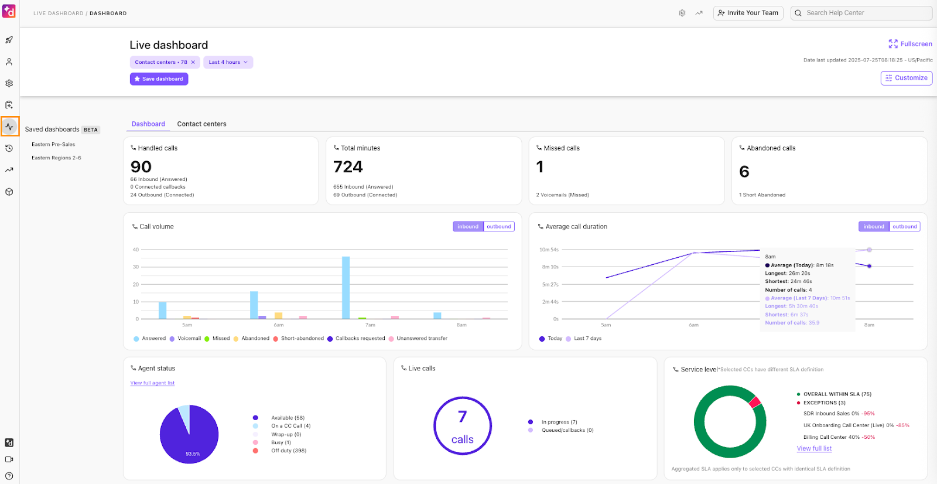The height and width of the screenshot is (484, 937).
Task: Switch to the Contact centers tab
Action: (x=201, y=124)
